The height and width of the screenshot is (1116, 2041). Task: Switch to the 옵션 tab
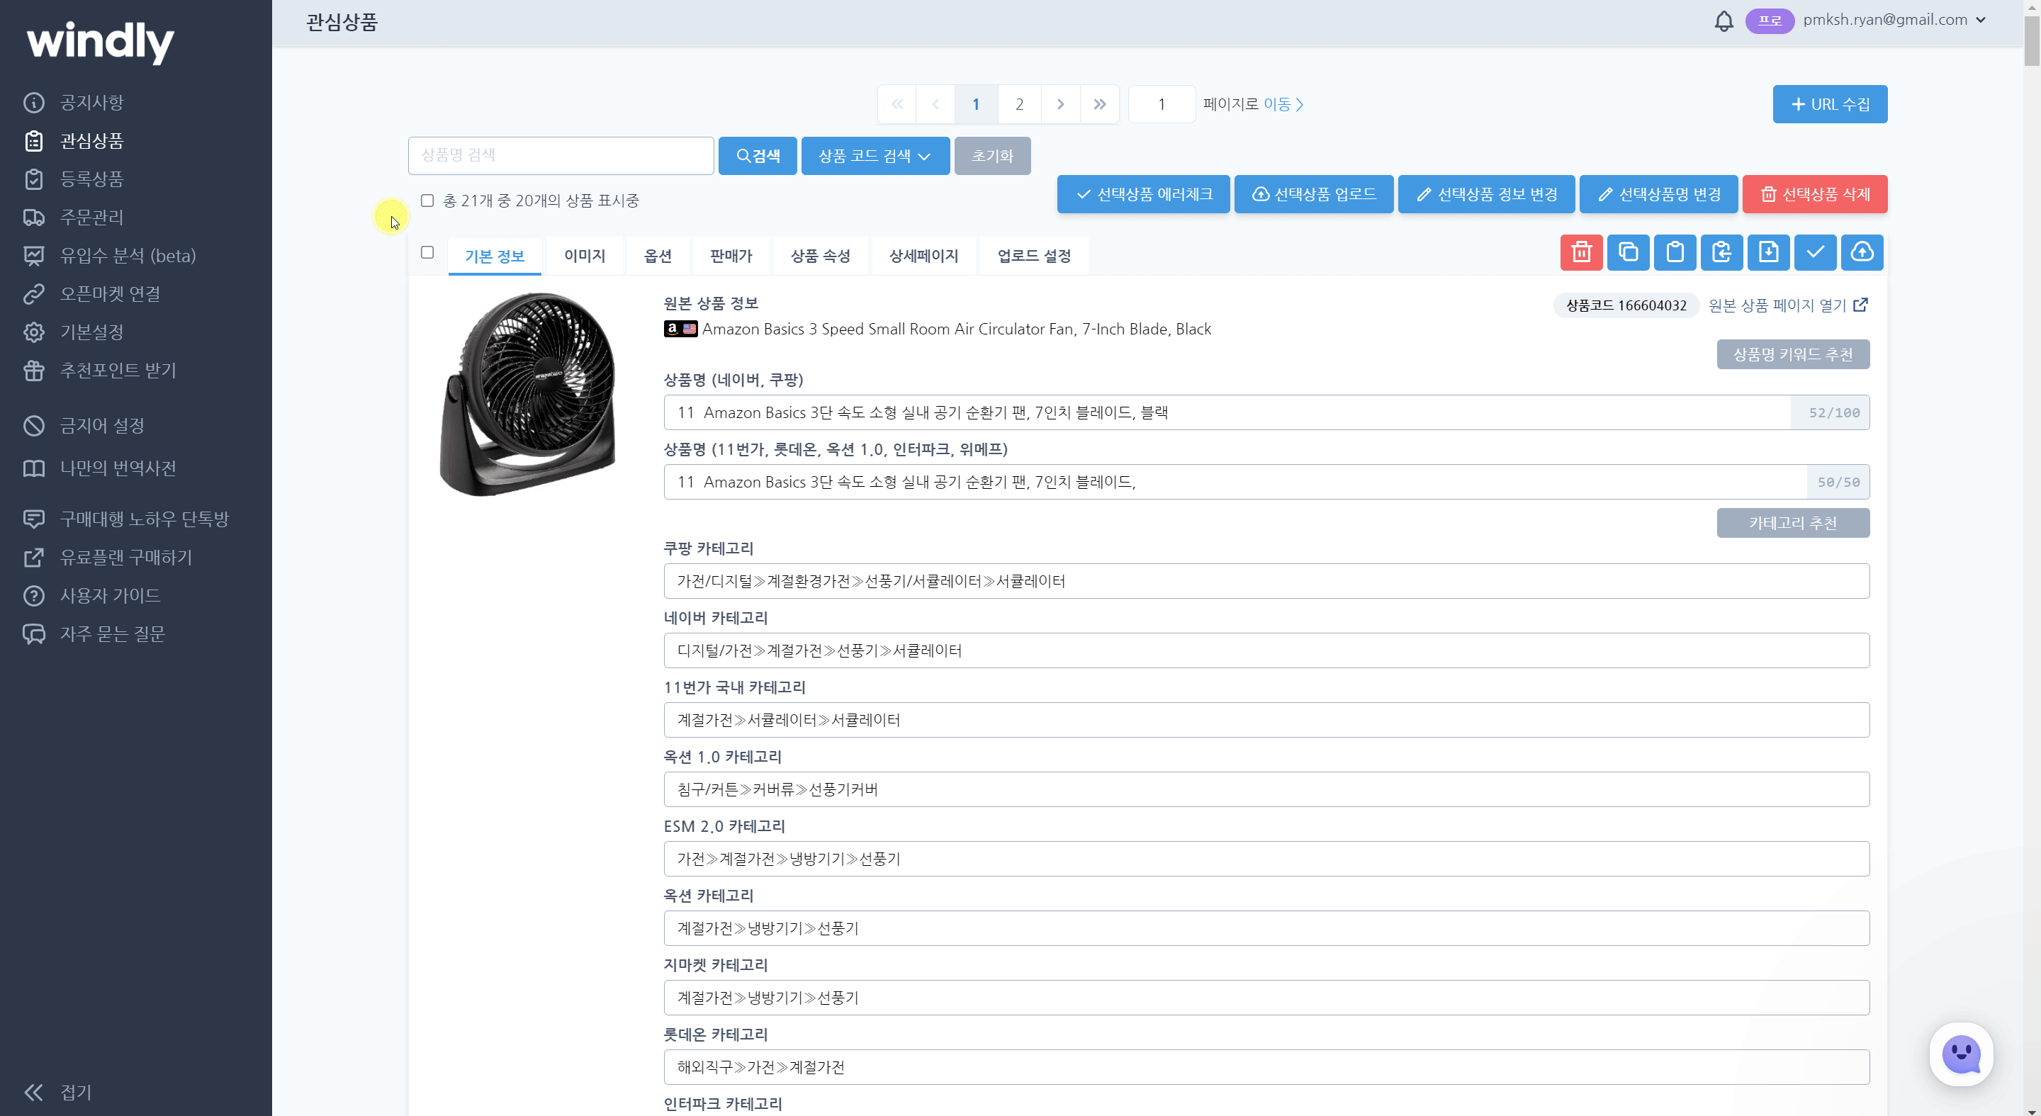tap(657, 256)
